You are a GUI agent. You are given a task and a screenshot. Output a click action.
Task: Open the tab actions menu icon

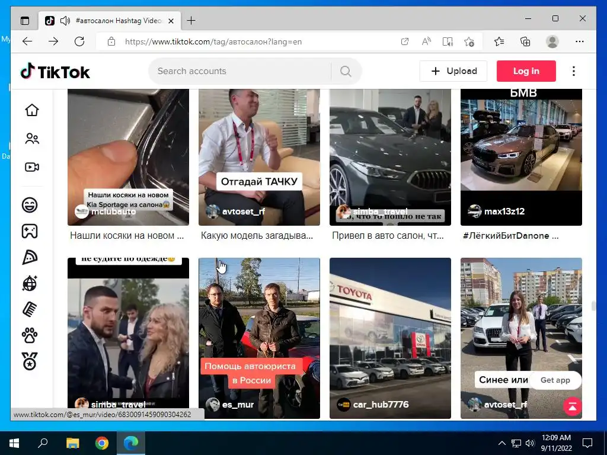(x=25, y=21)
